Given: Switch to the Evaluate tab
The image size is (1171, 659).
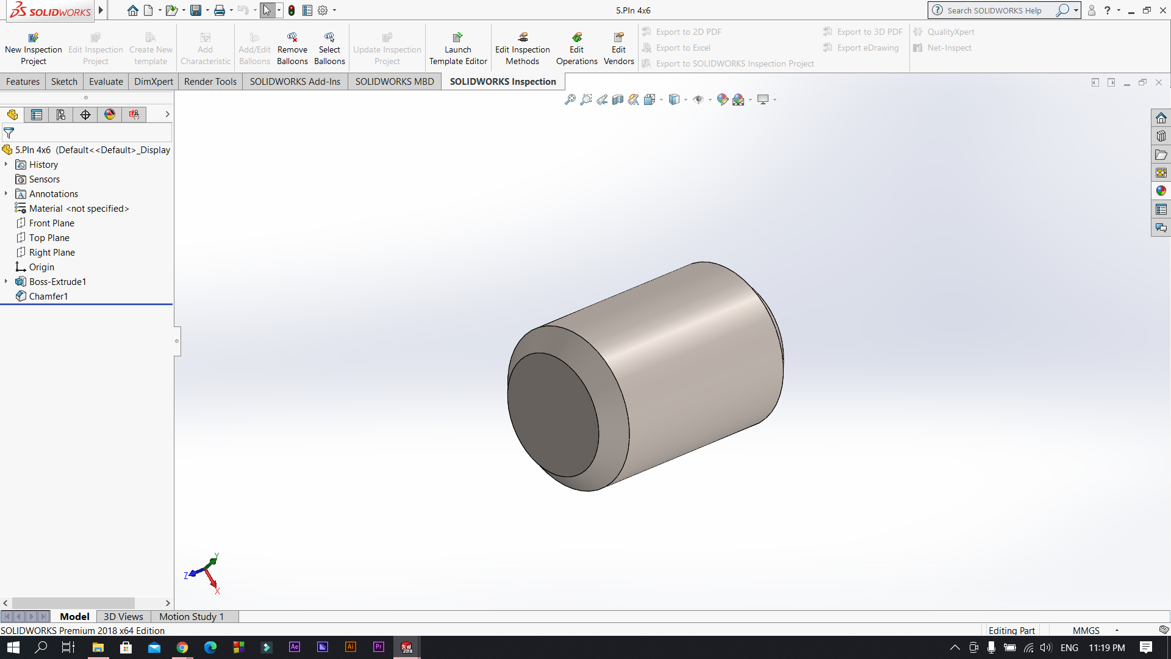Looking at the screenshot, I should click(106, 82).
